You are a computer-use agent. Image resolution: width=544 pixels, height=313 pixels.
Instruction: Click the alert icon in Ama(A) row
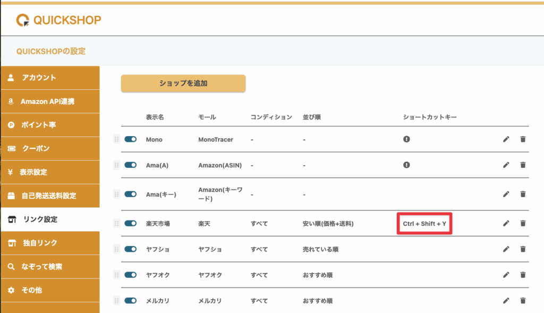406,165
